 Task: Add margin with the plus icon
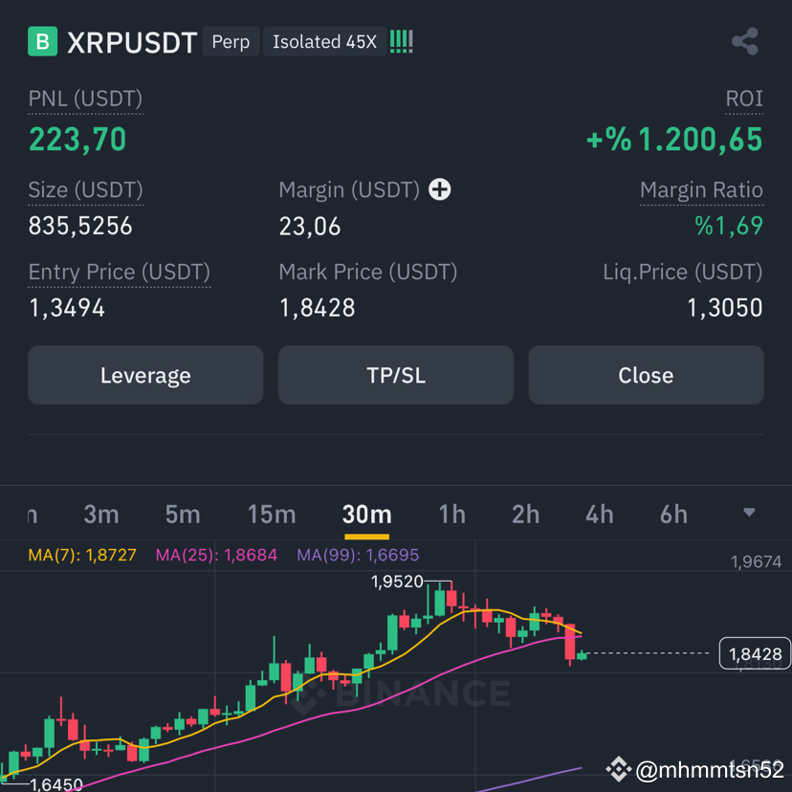[439, 189]
